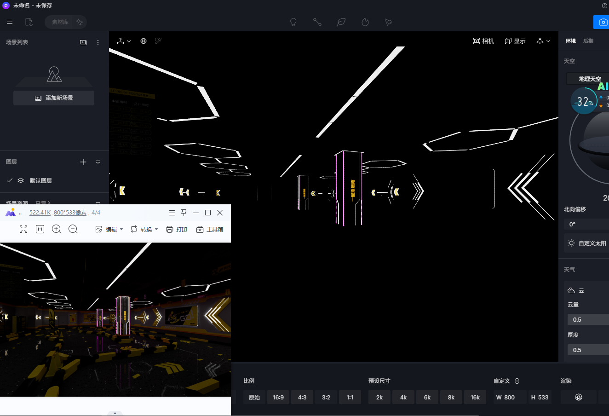Collapse the 图层 layers panel arrow
Image resolution: width=609 pixels, height=416 pixels.
point(98,162)
